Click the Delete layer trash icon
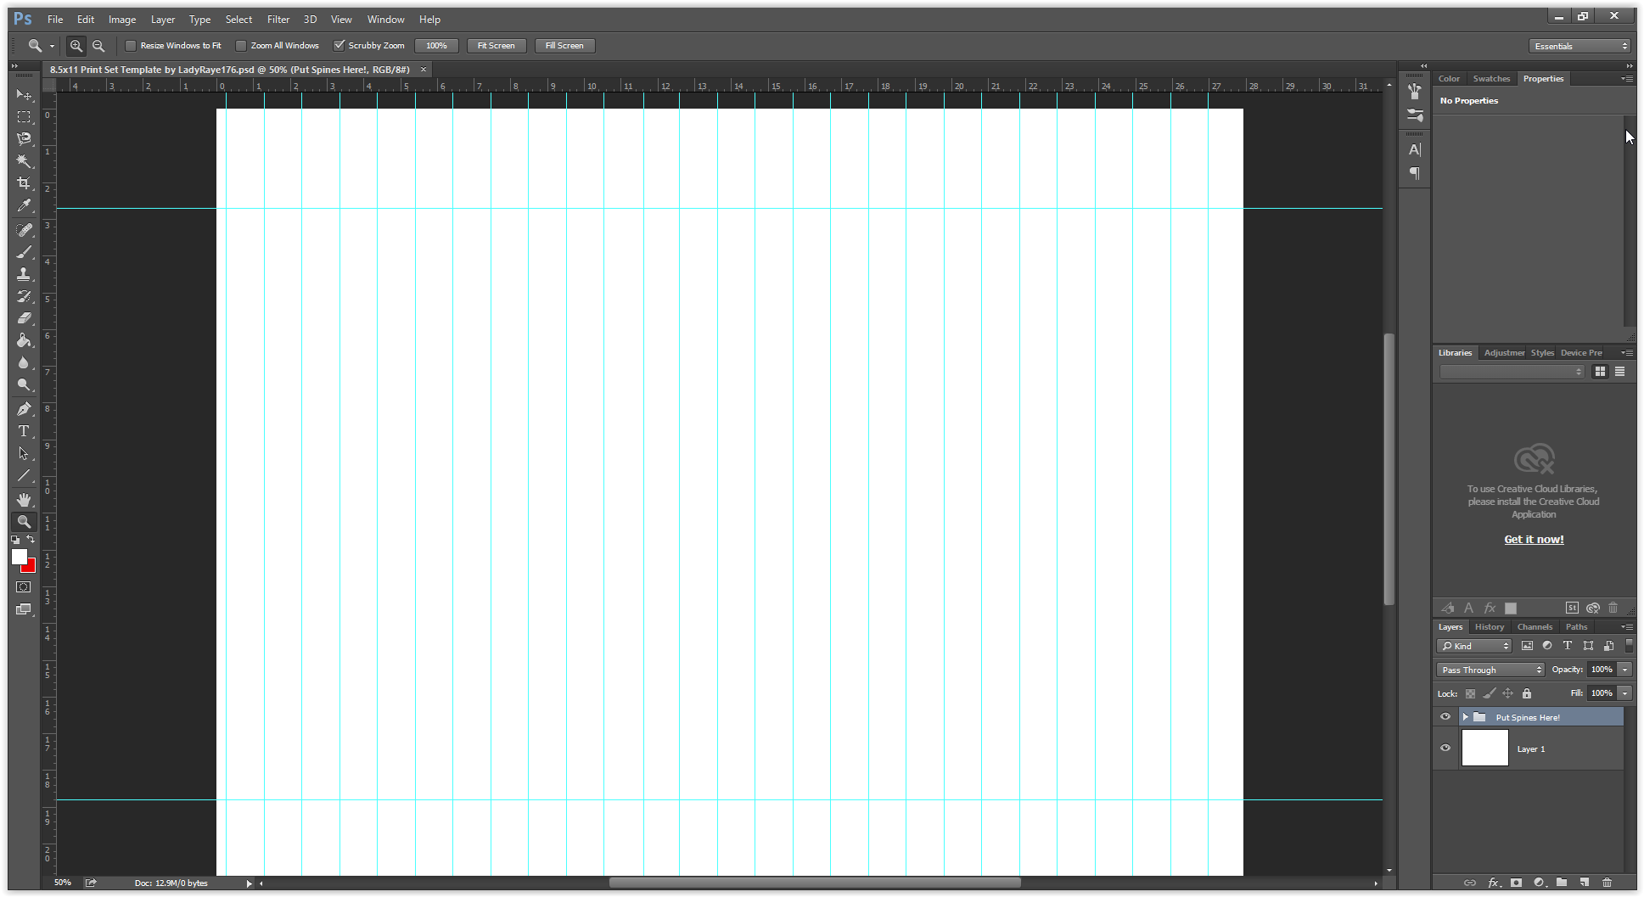The image size is (1644, 897). click(x=1607, y=883)
